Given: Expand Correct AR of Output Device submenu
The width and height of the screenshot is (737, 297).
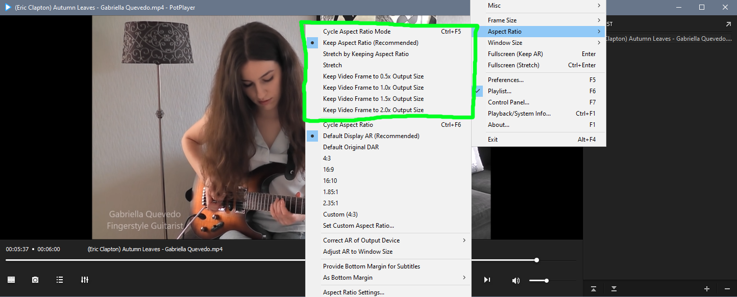Looking at the screenshot, I should [388, 240].
